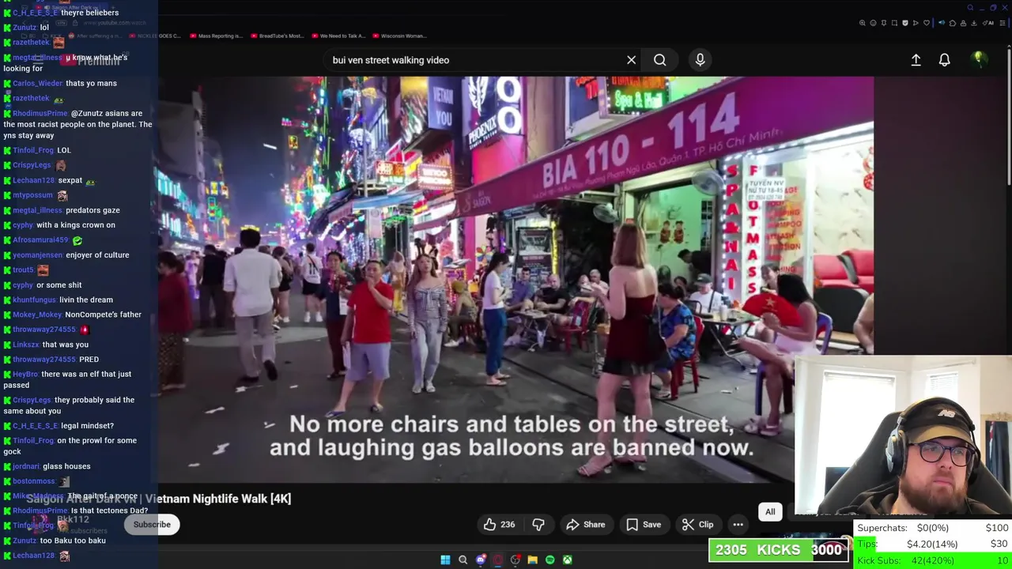Viewport: 1012px width, 569px height.
Task: Open the File Explorer folder in the taskbar
Action: tap(532, 560)
